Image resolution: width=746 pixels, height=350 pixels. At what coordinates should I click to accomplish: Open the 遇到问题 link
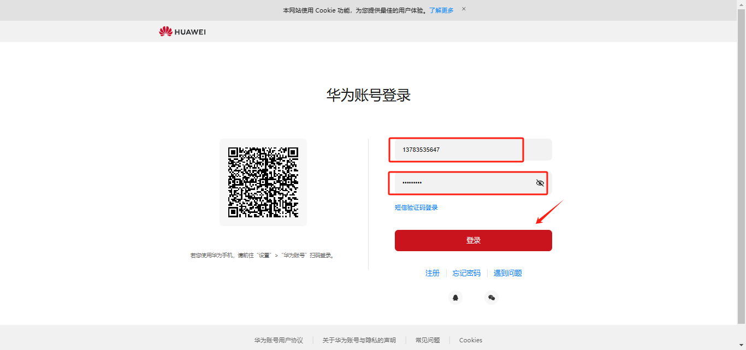[508, 273]
